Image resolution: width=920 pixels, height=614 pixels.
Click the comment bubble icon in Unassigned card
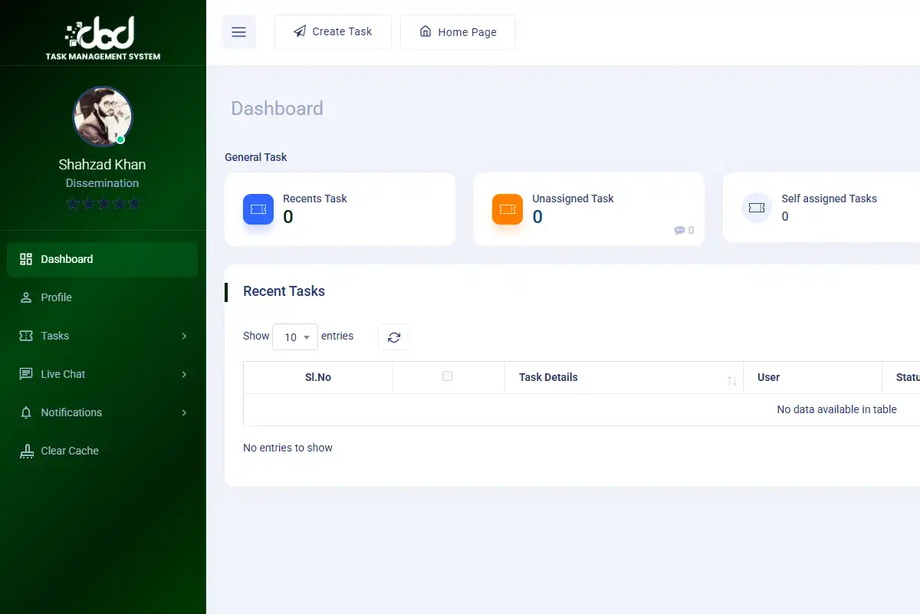(x=679, y=230)
